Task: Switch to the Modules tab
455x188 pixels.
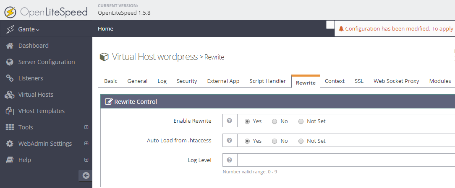Action: [x=440, y=81]
